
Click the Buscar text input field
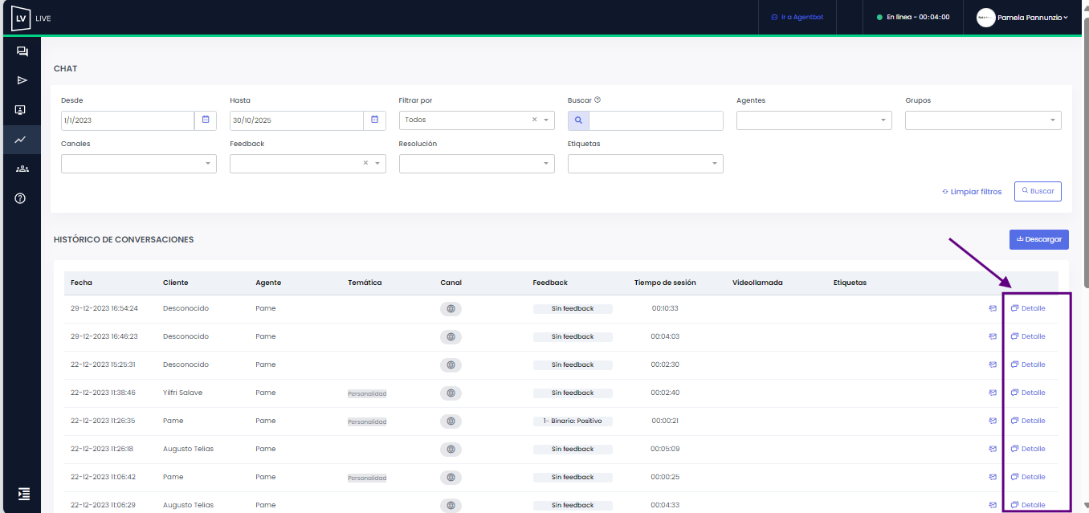[x=656, y=120]
